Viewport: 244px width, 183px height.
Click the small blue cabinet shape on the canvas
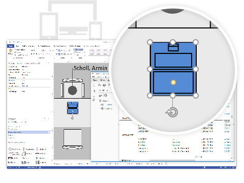pyautogui.click(x=73, y=108)
